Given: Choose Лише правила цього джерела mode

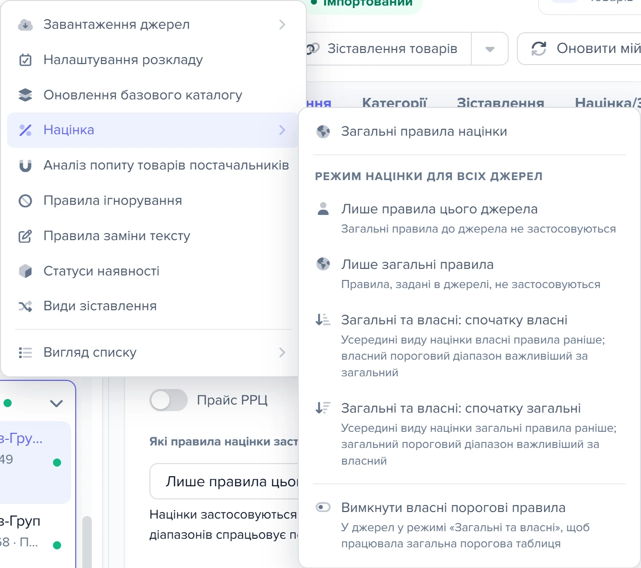Looking at the screenshot, I should point(469,218).
